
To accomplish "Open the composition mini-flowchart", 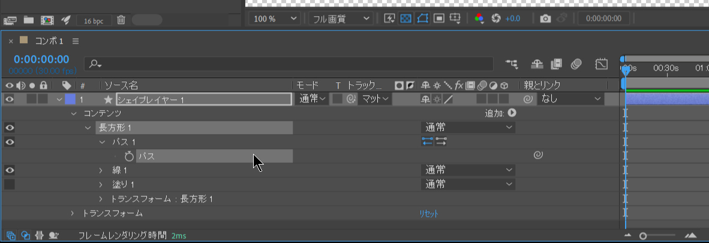I will point(511,63).
